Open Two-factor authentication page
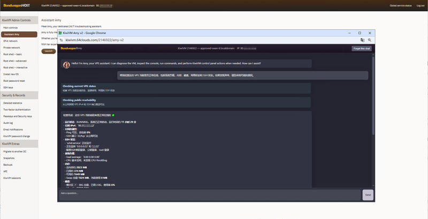 click(x=17, y=109)
